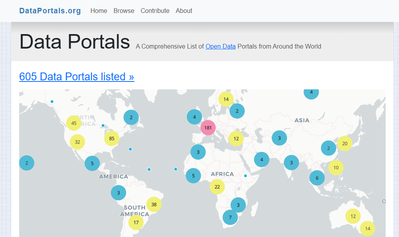Click the "17" marker in southern South America
The height and width of the screenshot is (237, 399).
(x=136, y=222)
